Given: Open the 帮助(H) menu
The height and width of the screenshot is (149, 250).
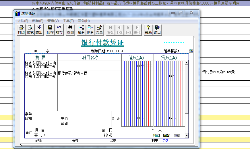Looking at the screenshot, I should [x=84, y=21].
